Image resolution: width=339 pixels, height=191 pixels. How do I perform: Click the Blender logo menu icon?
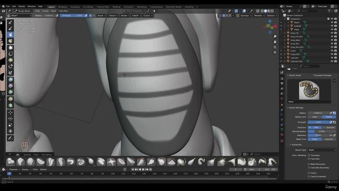[3, 6]
